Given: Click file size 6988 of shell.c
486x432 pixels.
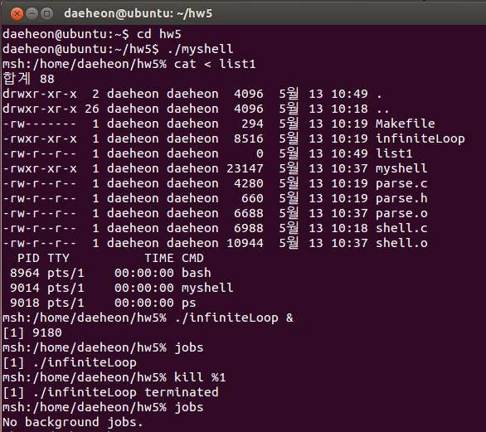Looking at the screenshot, I should pos(249,228).
